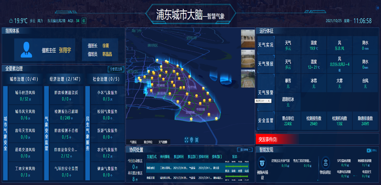Select the 天气预警 row label
This screenshot has width=381, height=185.
[266, 92]
